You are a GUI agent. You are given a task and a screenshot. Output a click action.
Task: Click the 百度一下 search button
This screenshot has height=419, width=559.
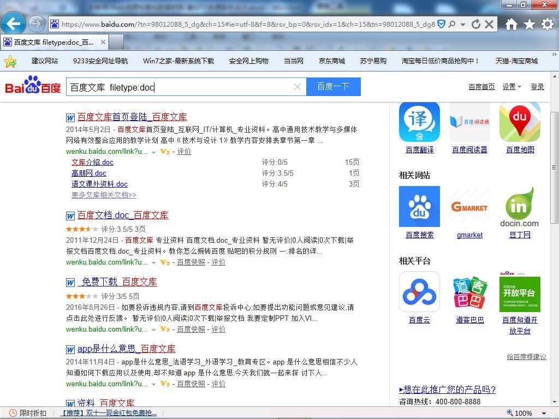click(334, 87)
